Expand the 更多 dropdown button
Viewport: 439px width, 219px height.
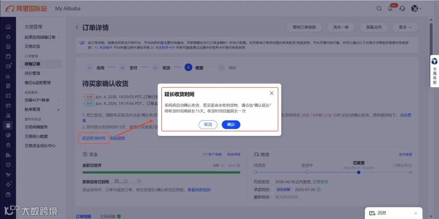(x=405, y=27)
